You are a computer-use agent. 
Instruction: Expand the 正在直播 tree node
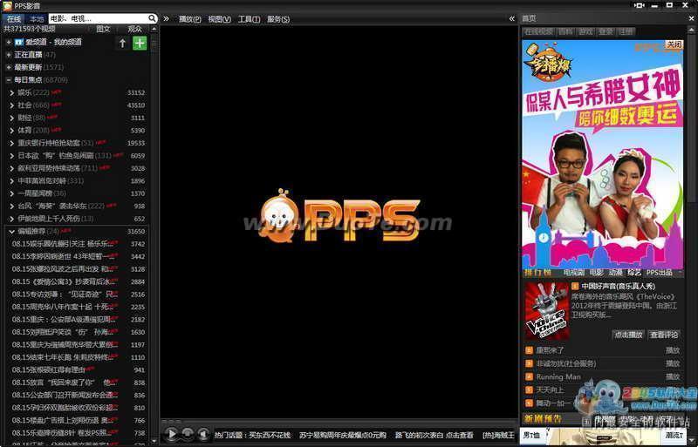tap(9, 55)
